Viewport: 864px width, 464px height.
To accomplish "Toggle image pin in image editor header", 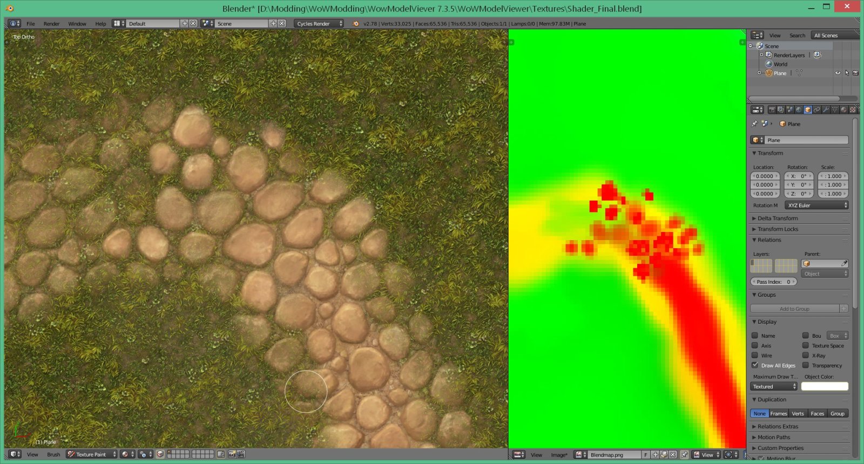I will tap(684, 455).
